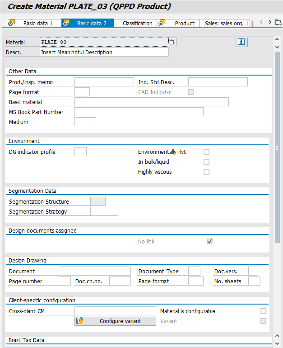Enable the Environmentally rlvt checkbox

tap(206, 152)
